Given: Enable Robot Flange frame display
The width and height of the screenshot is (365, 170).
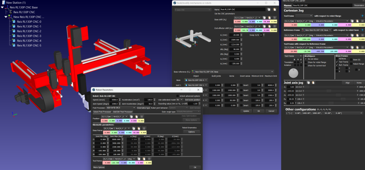Looking at the screenshot, I should point(351,63).
